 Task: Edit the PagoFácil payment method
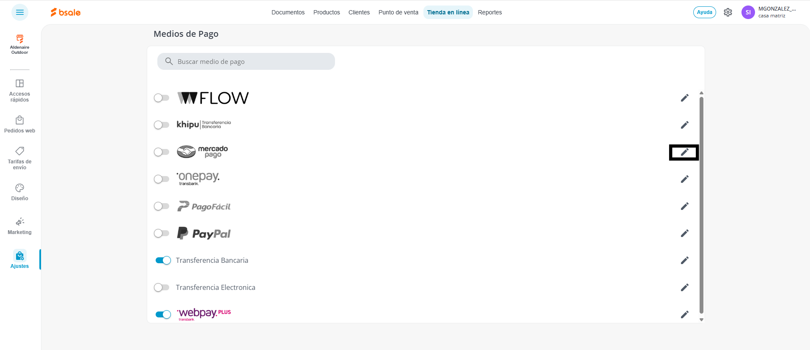[685, 206]
